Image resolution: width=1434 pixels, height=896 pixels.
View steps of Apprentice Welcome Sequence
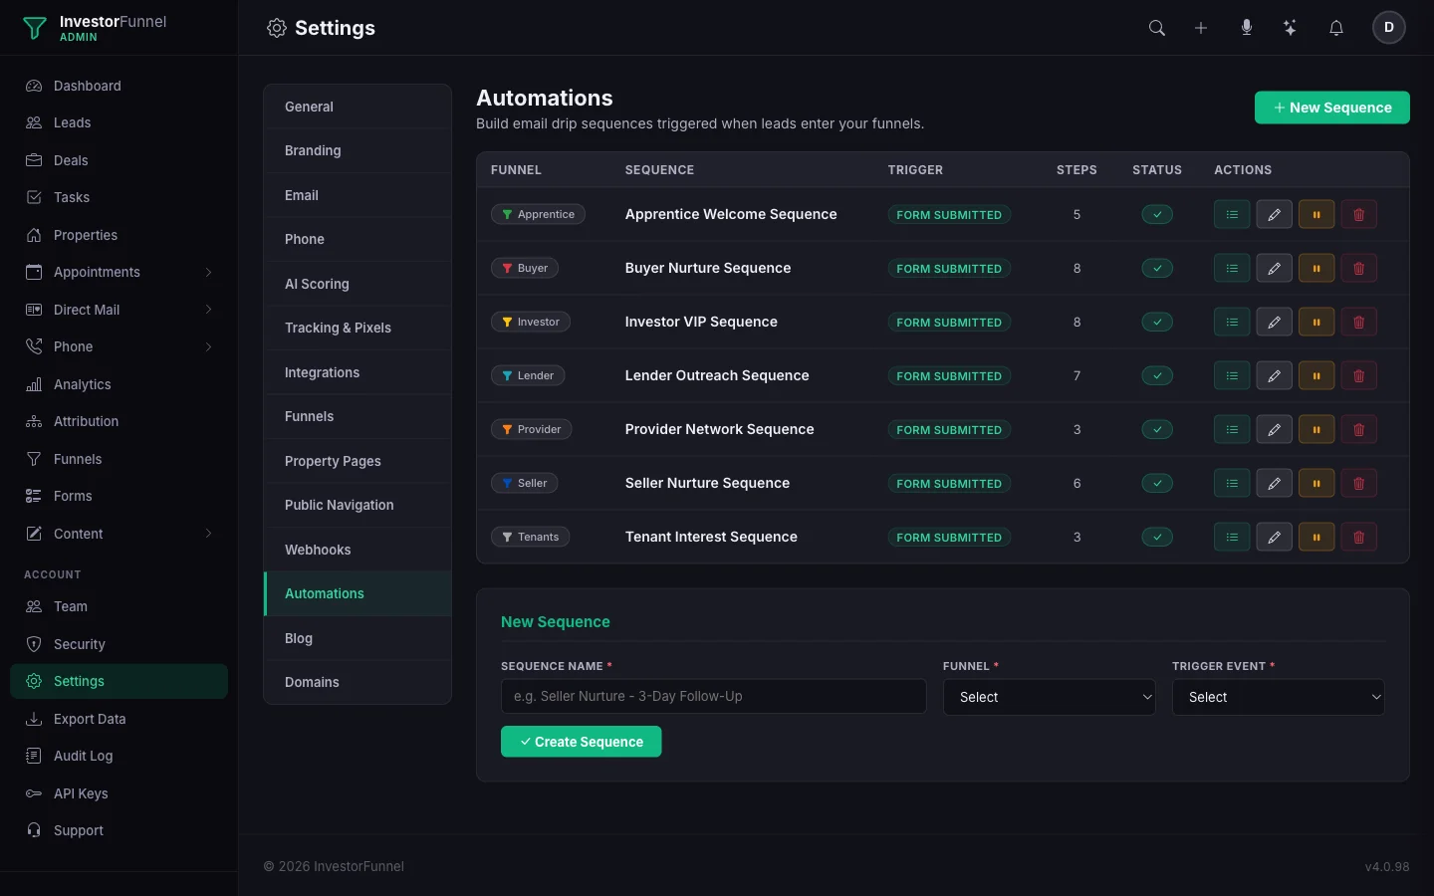tap(1232, 215)
